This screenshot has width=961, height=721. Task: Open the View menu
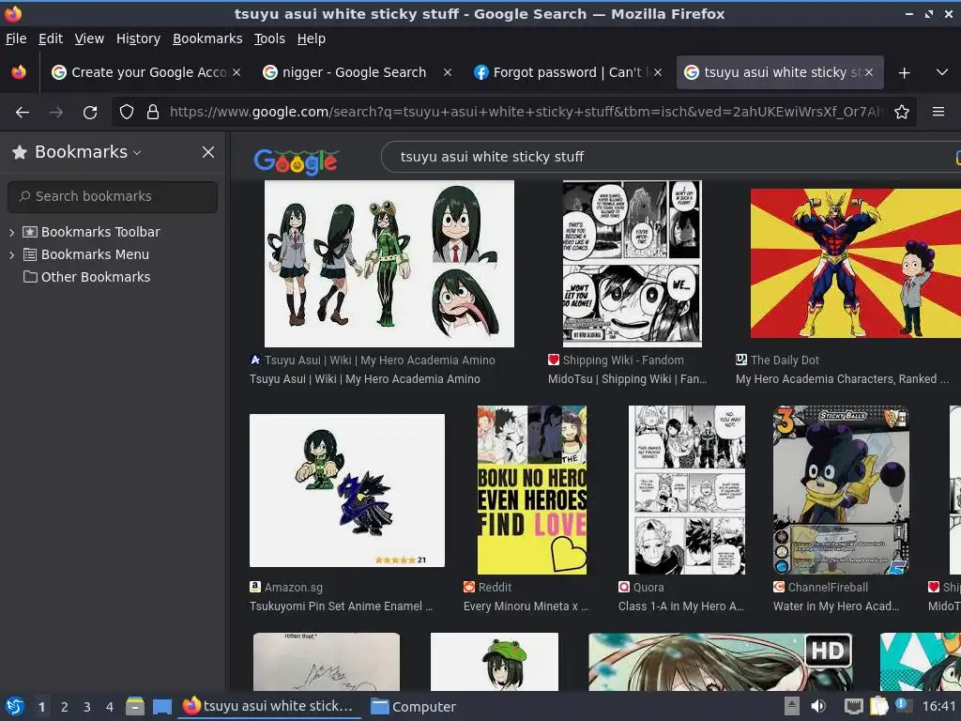click(89, 38)
